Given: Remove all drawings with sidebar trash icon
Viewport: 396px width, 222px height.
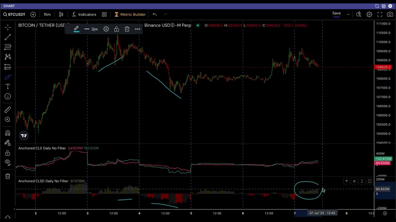Looking at the screenshot, I should [8, 176].
